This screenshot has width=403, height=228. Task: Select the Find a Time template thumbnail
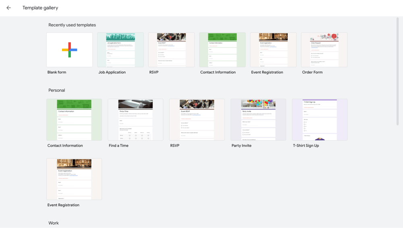[x=135, y=120]
